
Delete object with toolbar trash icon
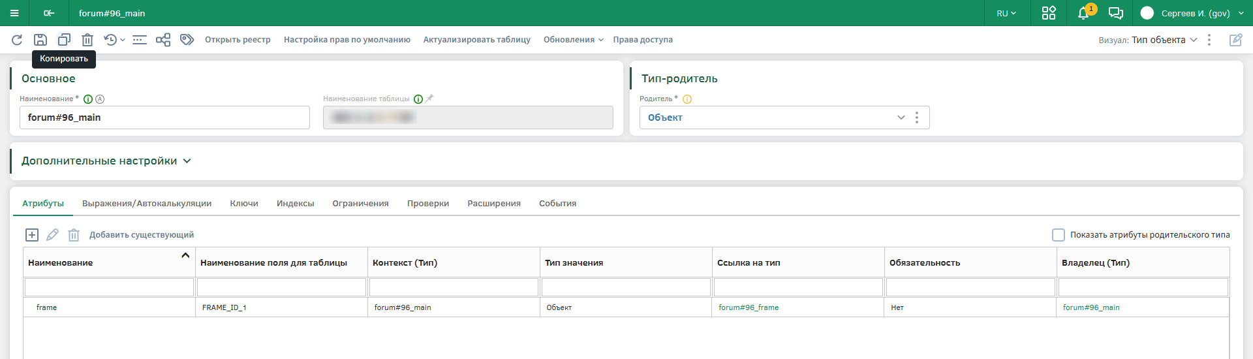87,40
